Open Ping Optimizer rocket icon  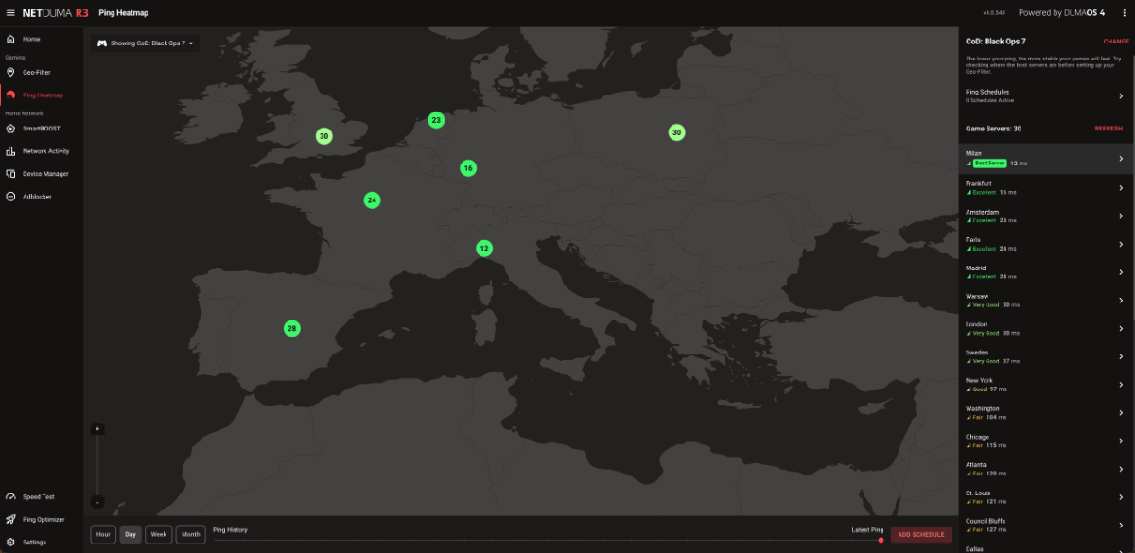tap(10, 519)
